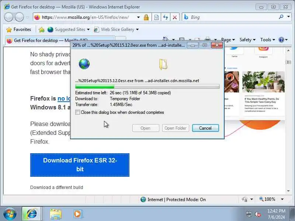Click the security lock icon
Viewport: 295px width, 221px height.
point(146,17)
